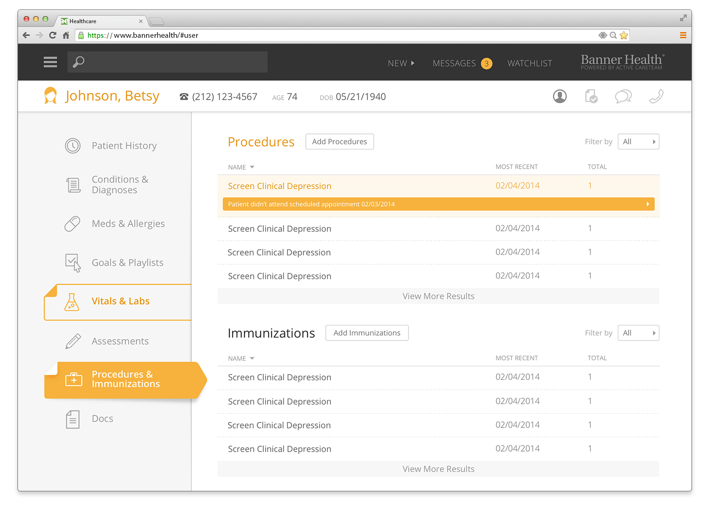
Task: Click the checkbox cursor icon for Goals & Playlists
Action: pyautogui.click(x=73, y=263)
